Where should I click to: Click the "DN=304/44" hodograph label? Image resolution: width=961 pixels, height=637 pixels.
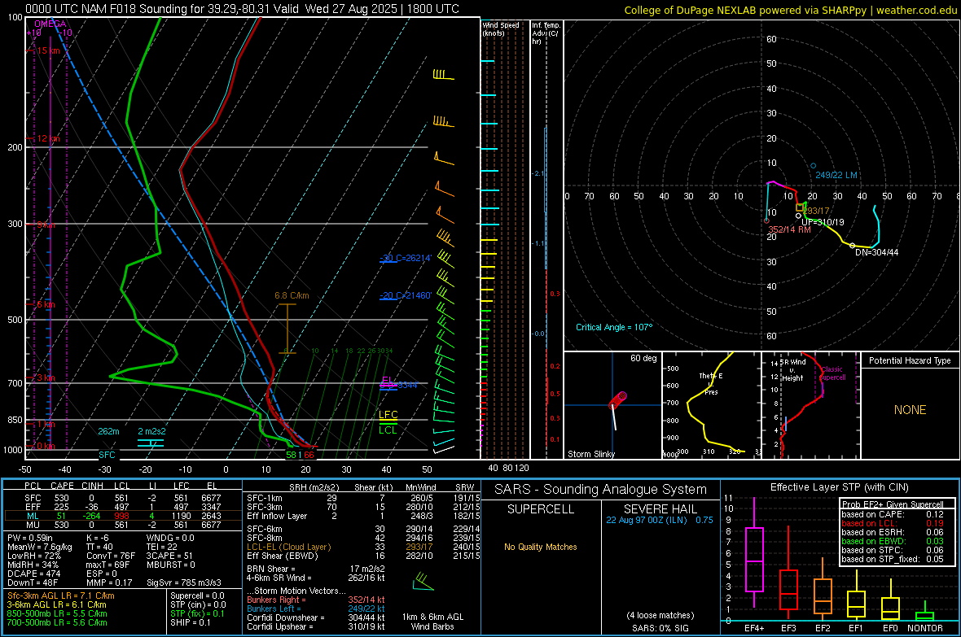[x=877, y=252]
